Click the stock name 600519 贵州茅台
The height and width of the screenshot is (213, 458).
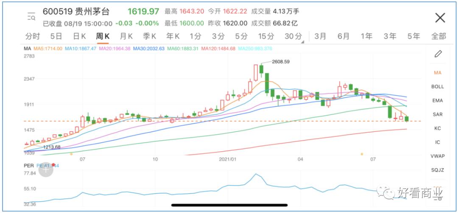point(76,12)
